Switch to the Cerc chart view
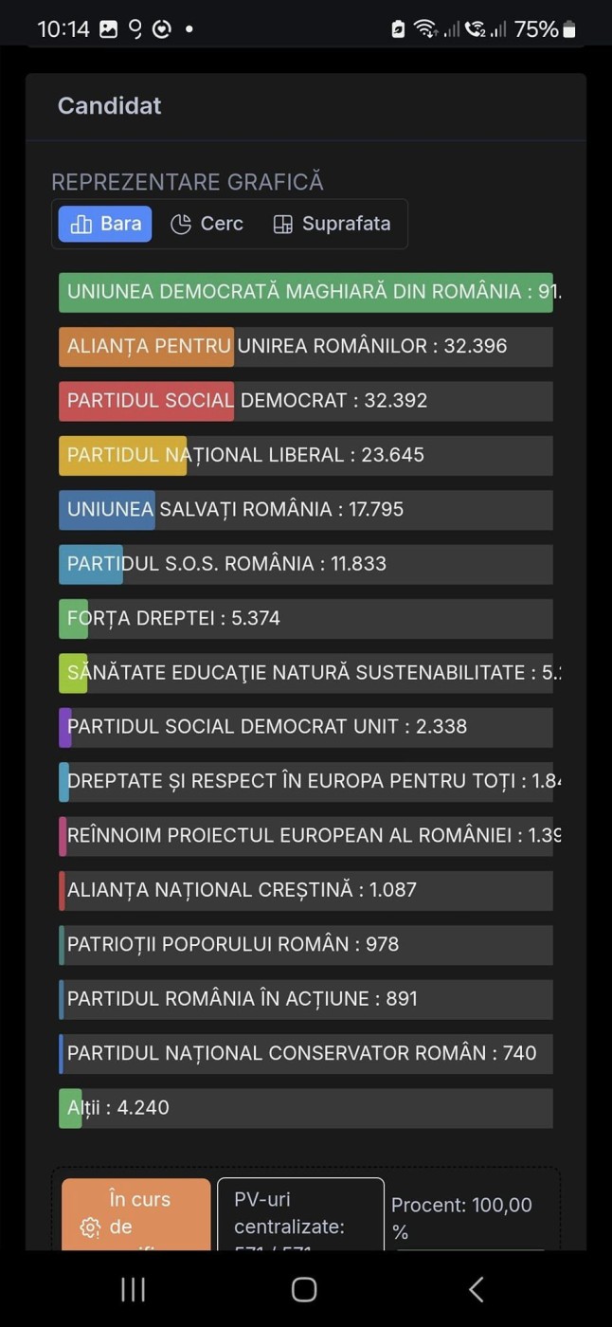The width and height of the screenshot is (612, 1327). [x=207, y=225]
